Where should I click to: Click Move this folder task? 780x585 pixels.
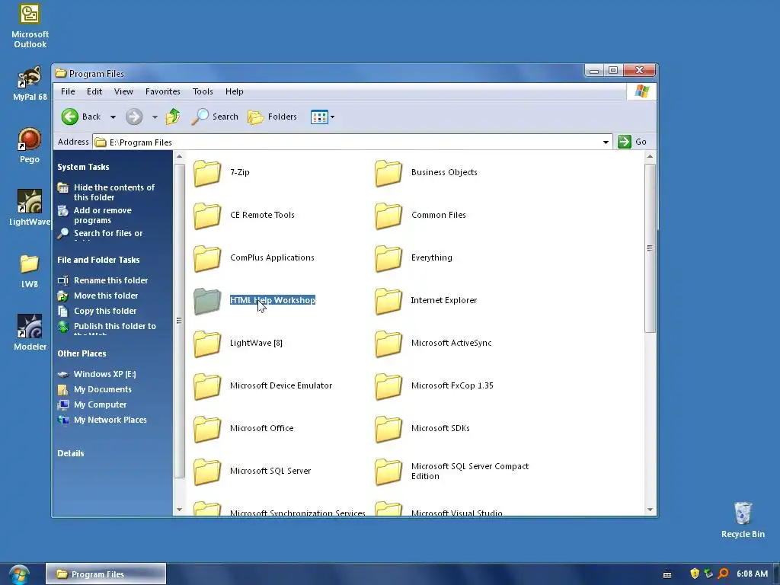97,296
